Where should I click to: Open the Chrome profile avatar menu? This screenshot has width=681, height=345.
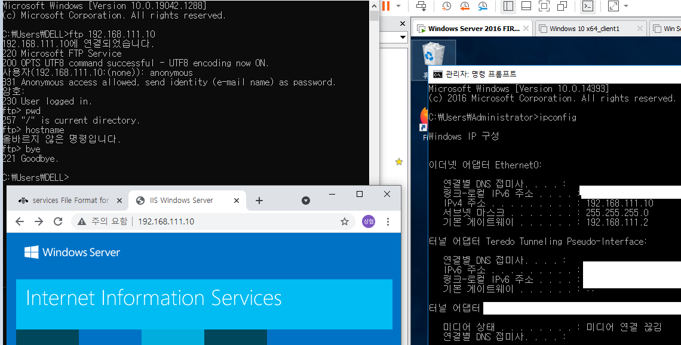pyautogui.click(x=369, y=222)
